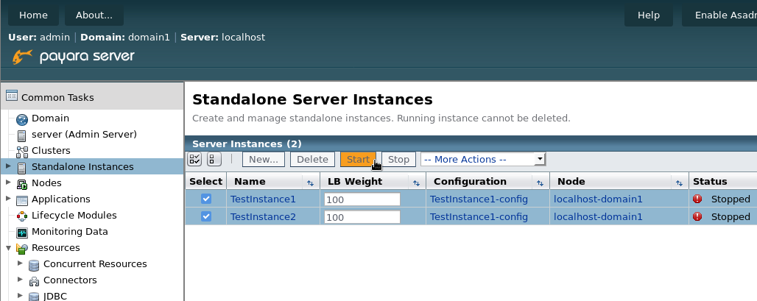Open the More Actions dropdown
757x301 pixels.
click(482, 159)
